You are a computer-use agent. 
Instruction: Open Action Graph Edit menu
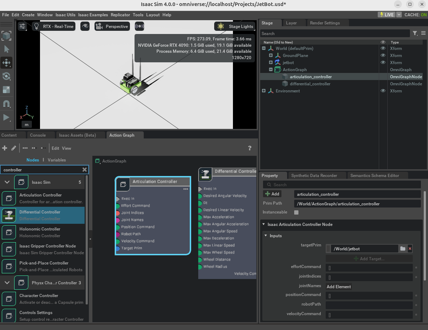56,148
